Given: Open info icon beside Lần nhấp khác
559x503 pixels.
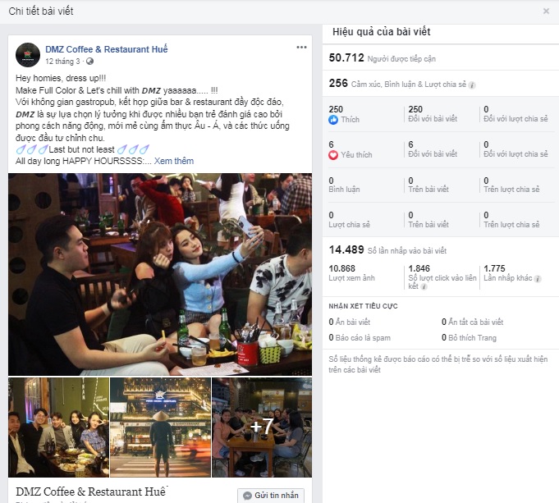Looking at the screenshot, I should (538, 279).
